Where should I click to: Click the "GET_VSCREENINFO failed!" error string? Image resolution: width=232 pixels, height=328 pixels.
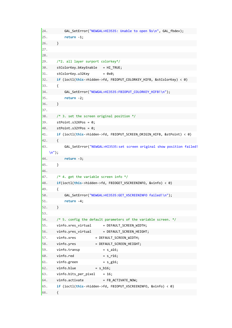point(129,195)
